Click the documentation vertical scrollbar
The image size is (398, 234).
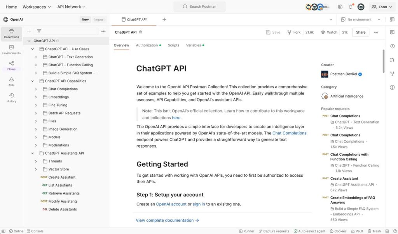(x=383, y=61)
